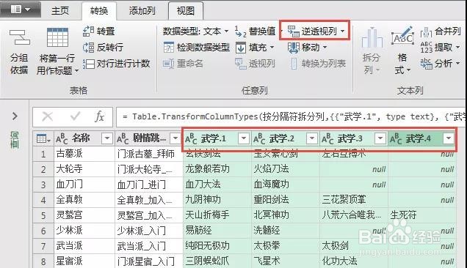Click cell 九阴神功
The height and width of the screenshot is (268, 467).
click(x=217, y=200)
